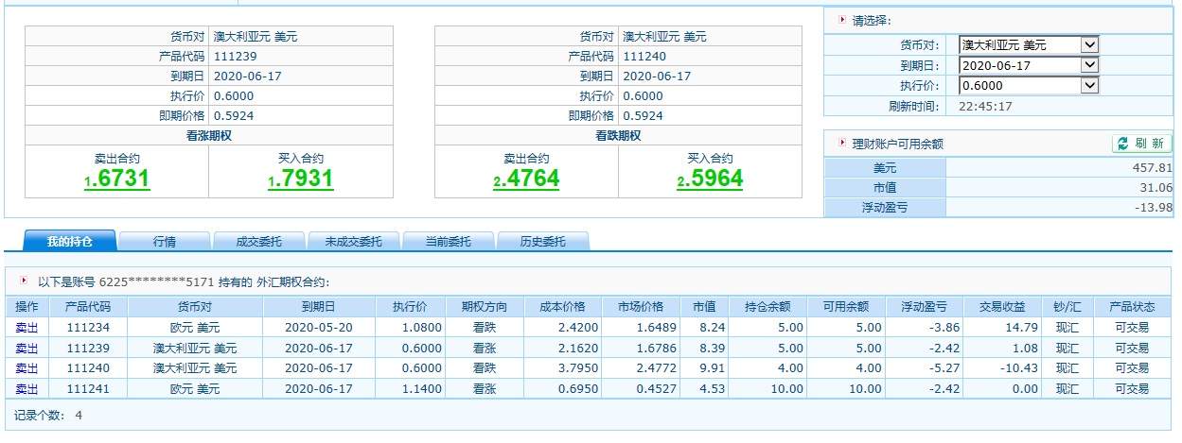This screenshot has width=1182, height=443.
Task: Click the red arrow icon beside 理财账户可用余额
Action: (841, 144)
